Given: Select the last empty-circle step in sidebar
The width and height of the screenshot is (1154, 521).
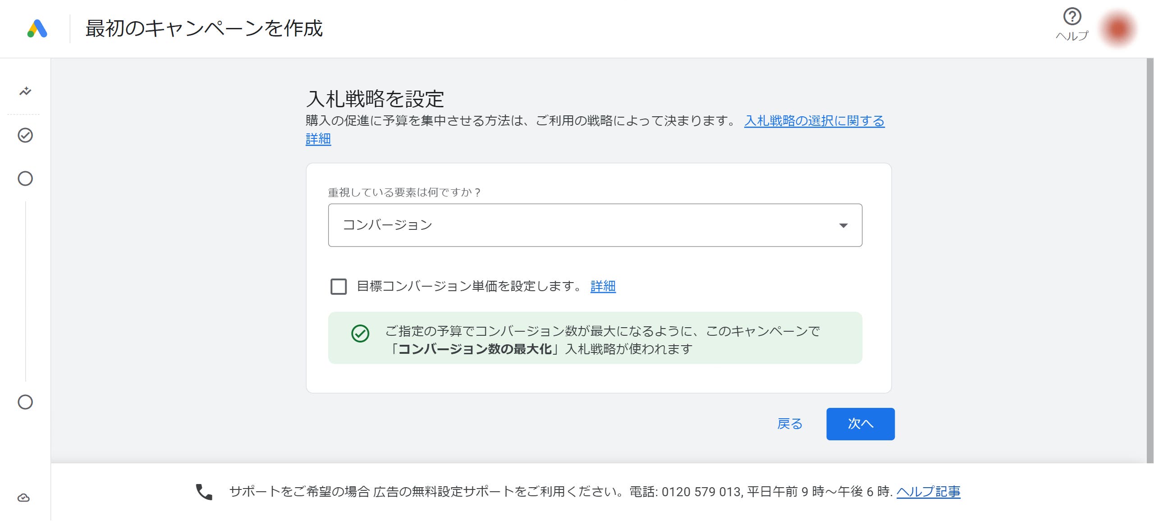Looking at the screenshot, I should [x=25, y=402].
